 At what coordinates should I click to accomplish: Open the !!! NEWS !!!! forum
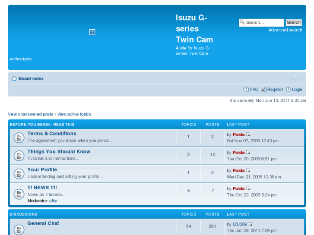click(42, 188)
